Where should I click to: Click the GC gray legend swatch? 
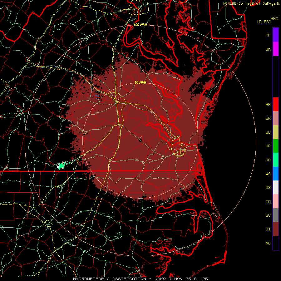276,215
